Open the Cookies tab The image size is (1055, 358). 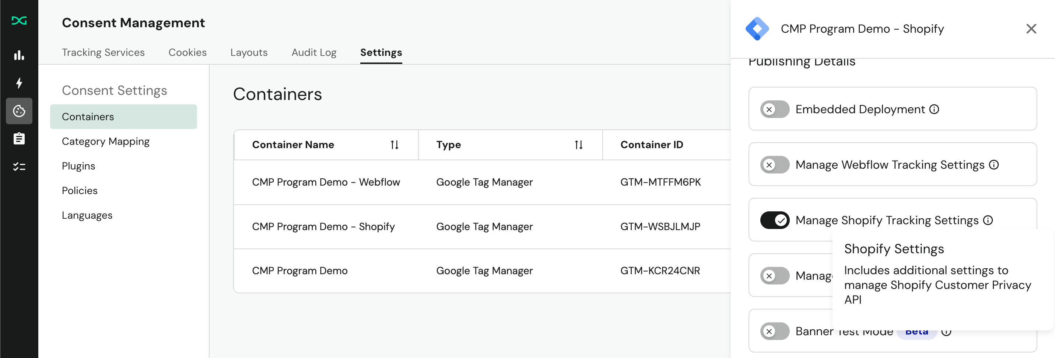tap(187, 52)
